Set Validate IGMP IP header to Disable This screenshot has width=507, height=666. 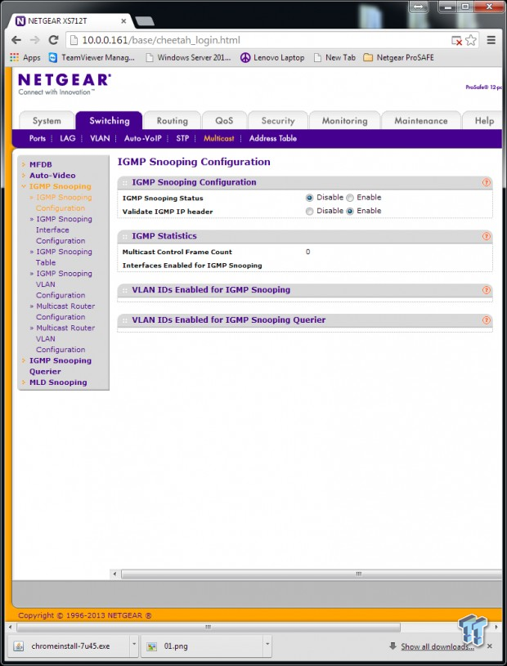309,211
